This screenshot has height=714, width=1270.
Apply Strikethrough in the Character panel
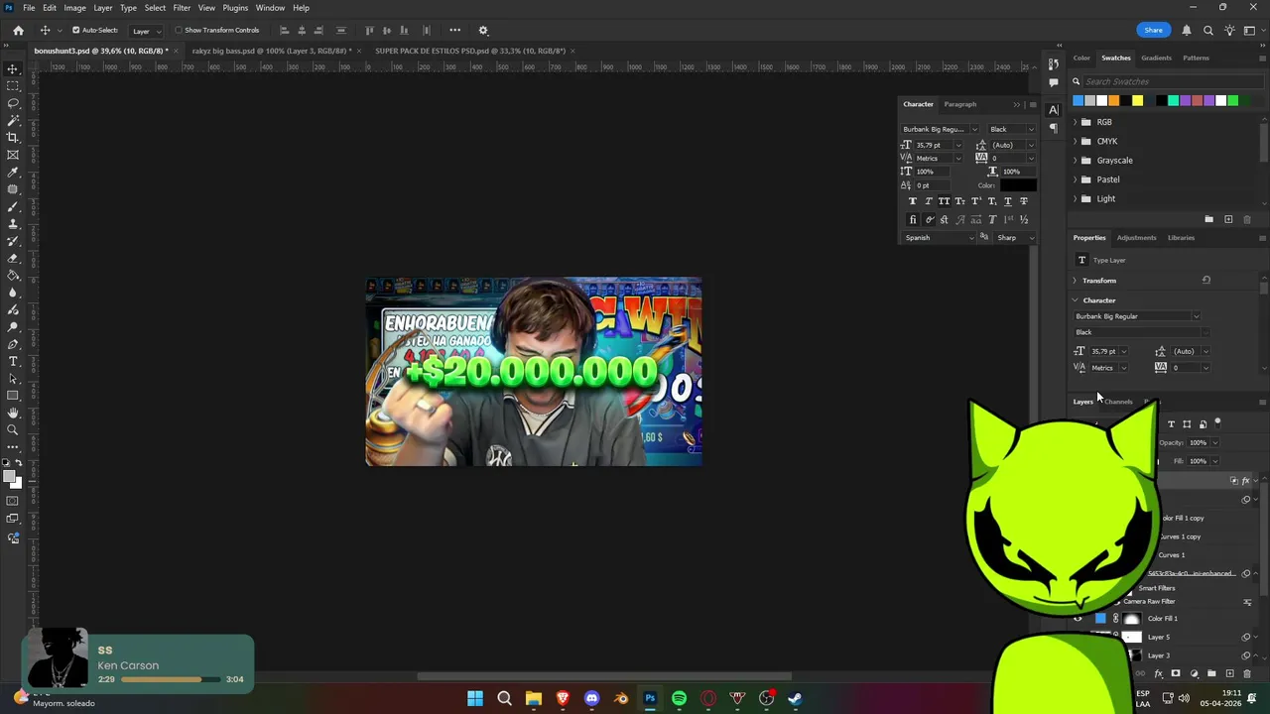click(1024, 201)
